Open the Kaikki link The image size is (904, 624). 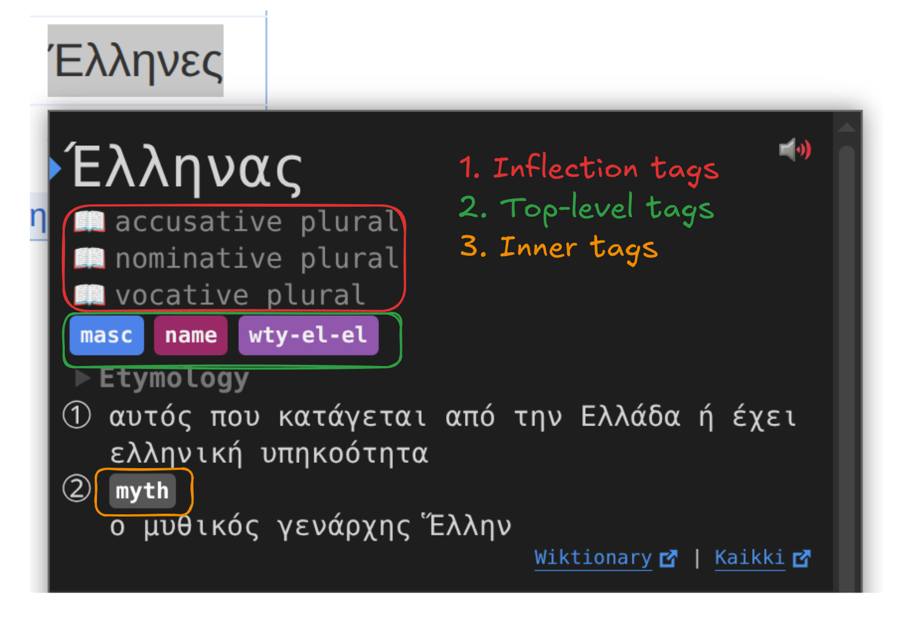(749, 557)
